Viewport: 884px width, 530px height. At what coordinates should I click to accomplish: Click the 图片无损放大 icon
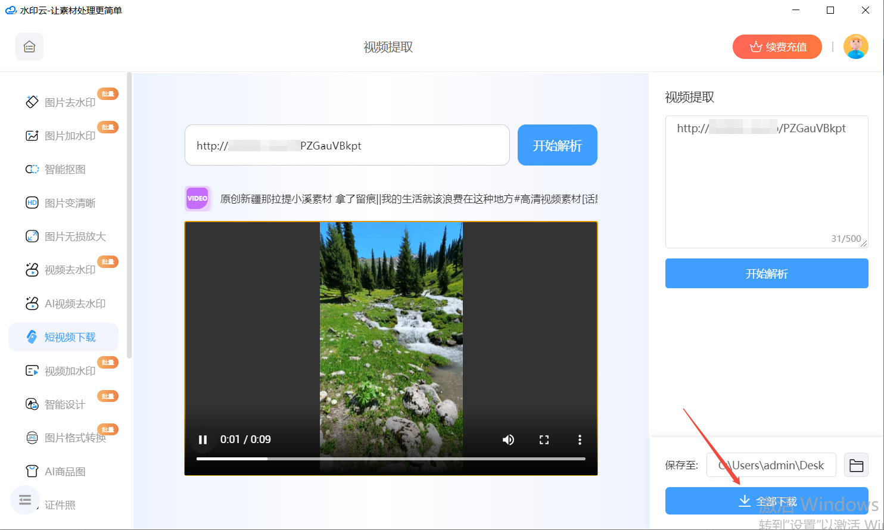pos(32,236)
